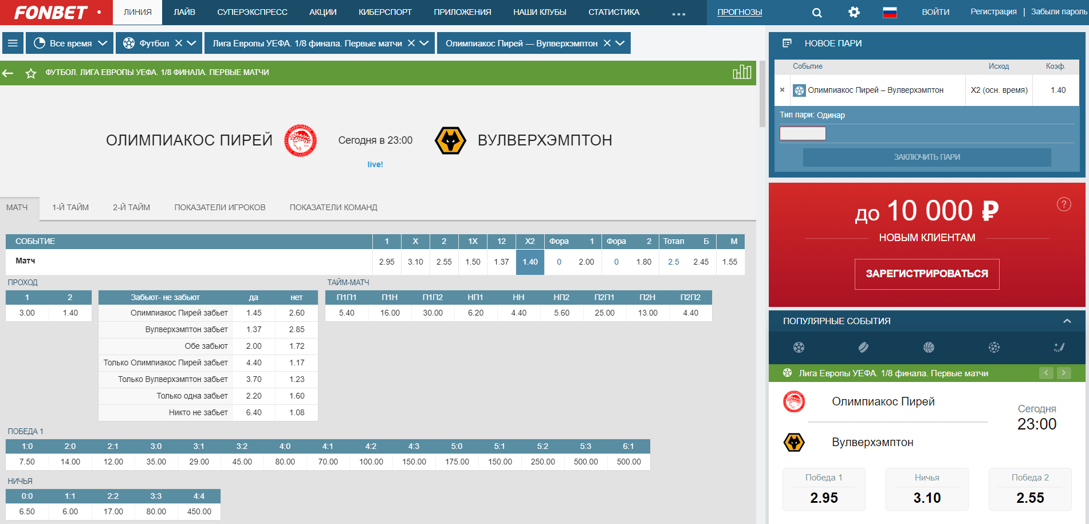Open СУПЕРЭКСПРЕСС menu item
The height and width of the screenshot is (524, 1089).
tap(252, 12)
